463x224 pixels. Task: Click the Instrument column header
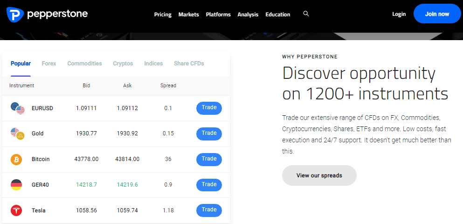point(22,86)
